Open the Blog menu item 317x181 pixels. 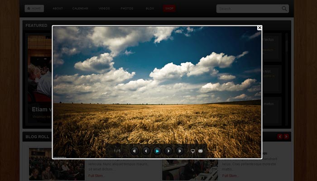coord(150,9)
